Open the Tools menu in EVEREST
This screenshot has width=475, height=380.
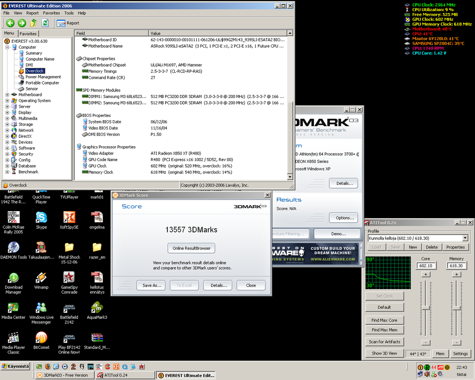tap(69, 13)
